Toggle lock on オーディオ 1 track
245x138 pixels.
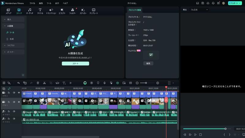click(x=9, y=111)
